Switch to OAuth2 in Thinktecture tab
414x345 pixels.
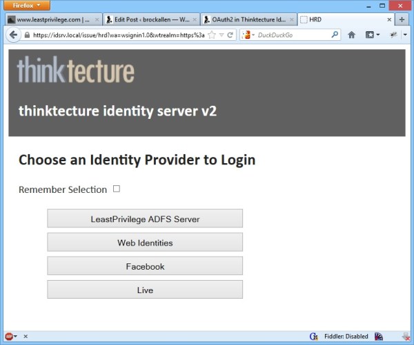point(244,19)
